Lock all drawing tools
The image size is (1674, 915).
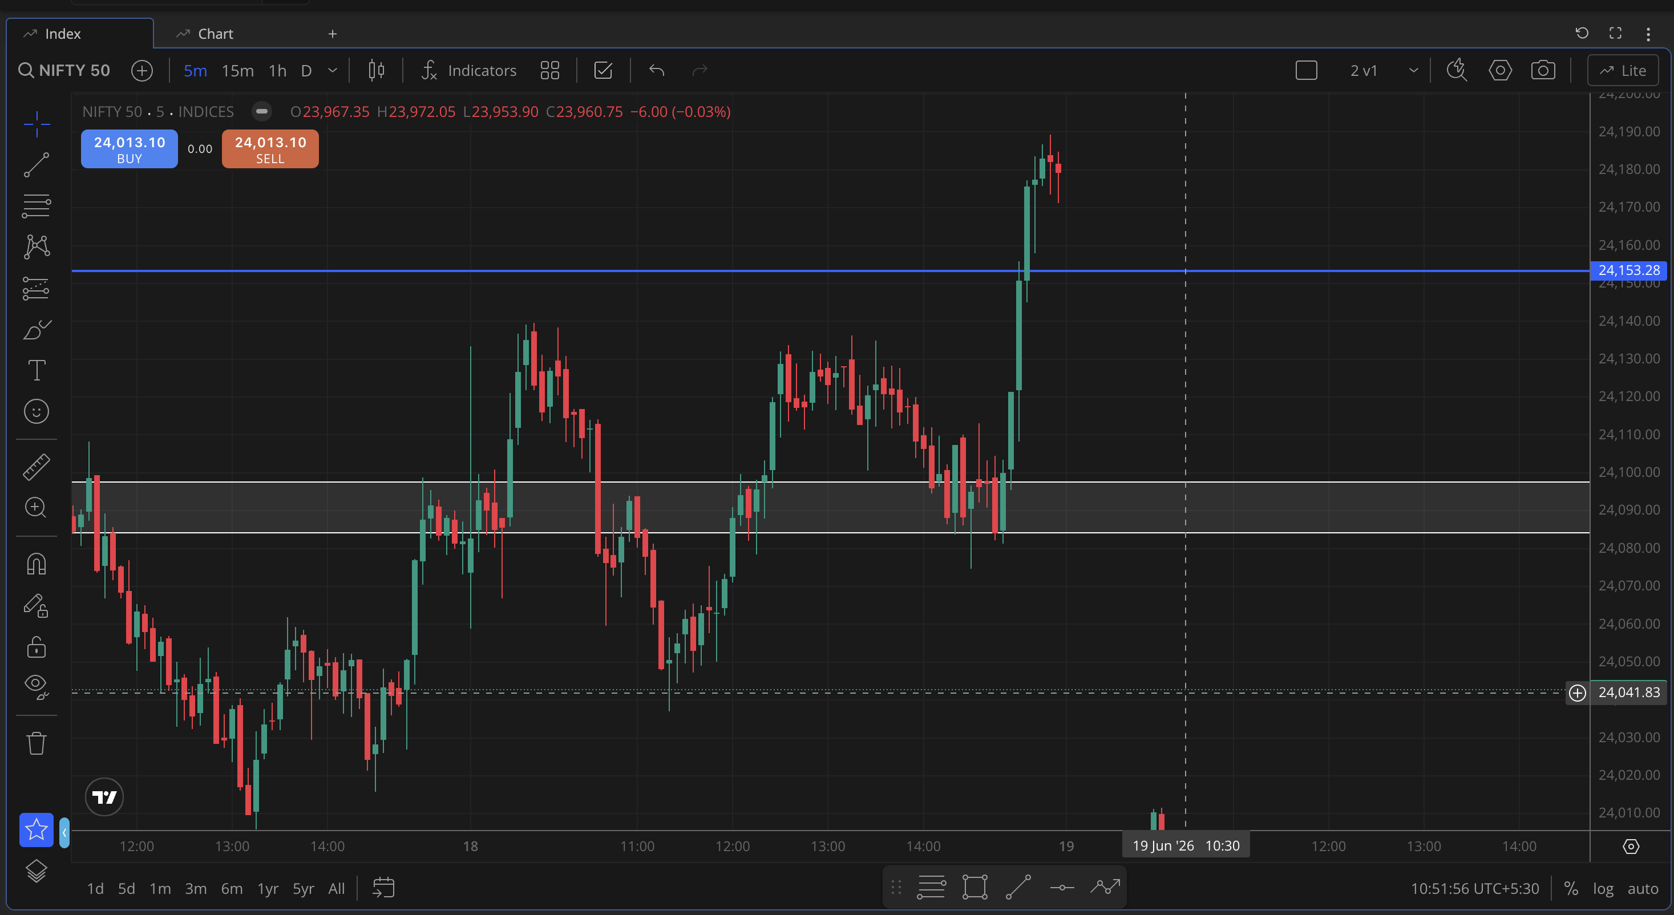pyautogui.click(x=37, y=647)
